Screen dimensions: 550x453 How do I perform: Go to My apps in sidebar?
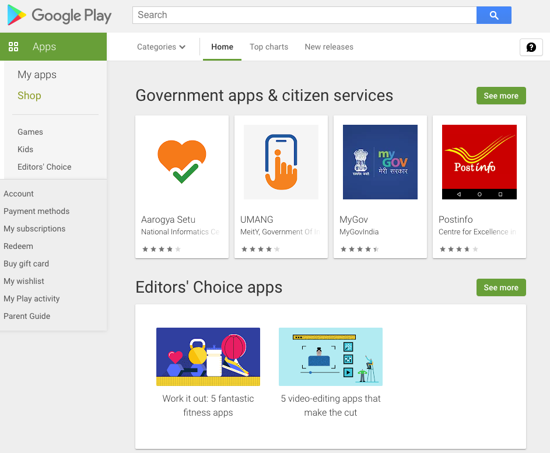tap(37, 75)
